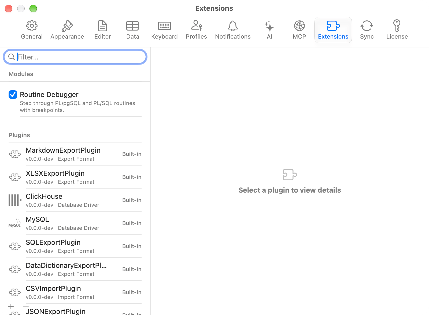Switch to the Appearance tab label

pyautogui.click(x=67, y=37)
